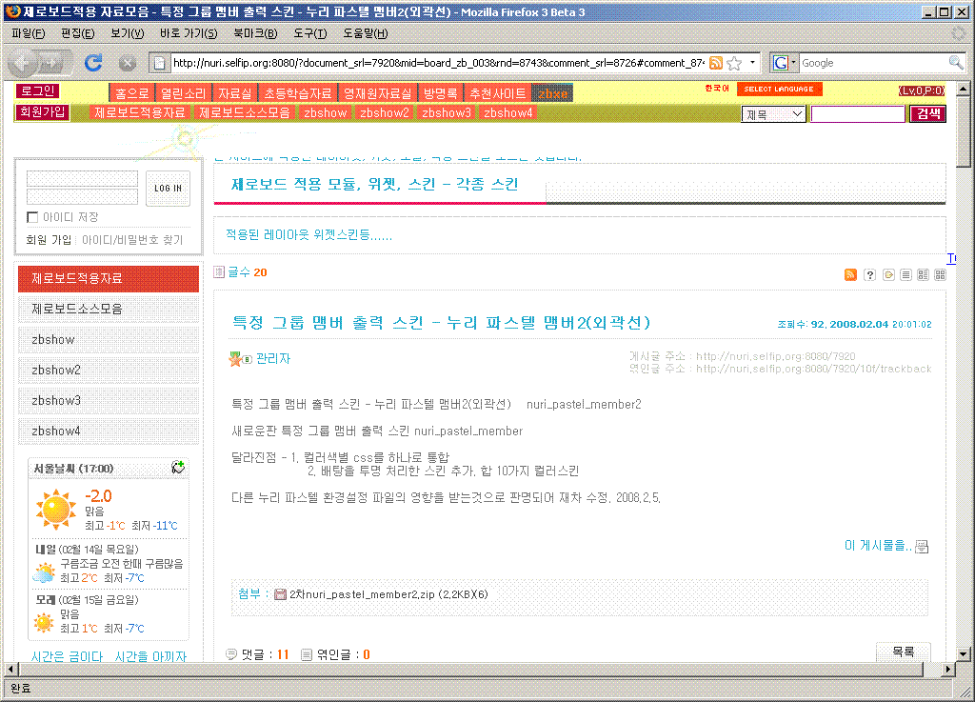Image resolution: width=975 pixels, height=702 pixels.
Task: Refresh the Seoul weather widget
Action: tap(178, 467)
